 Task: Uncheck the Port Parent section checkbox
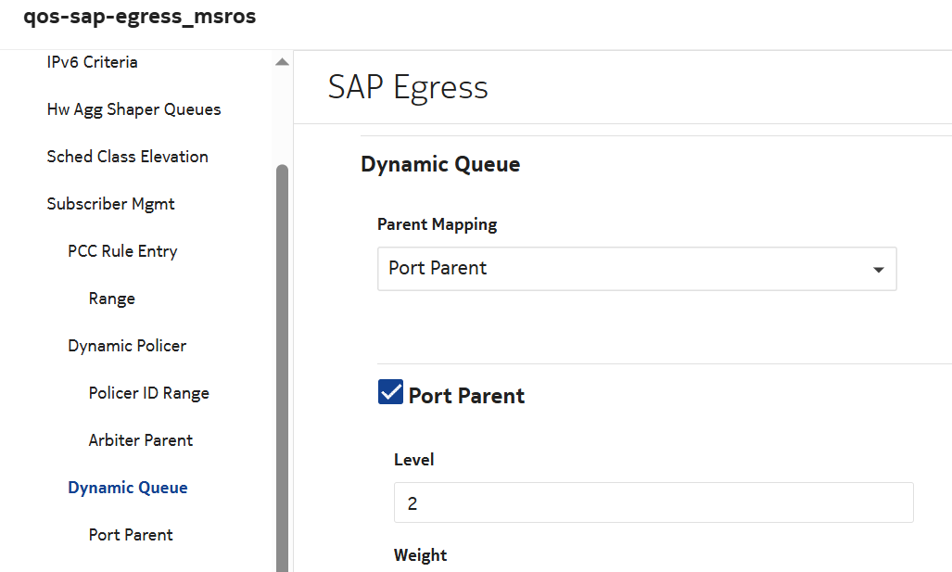pos(390,393)
